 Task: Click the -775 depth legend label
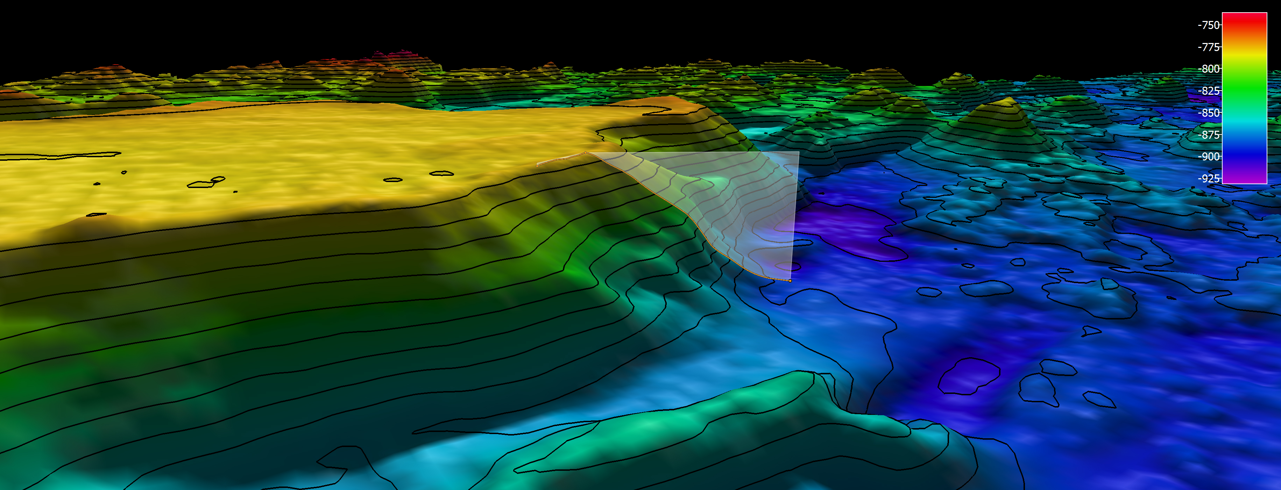1208,47
